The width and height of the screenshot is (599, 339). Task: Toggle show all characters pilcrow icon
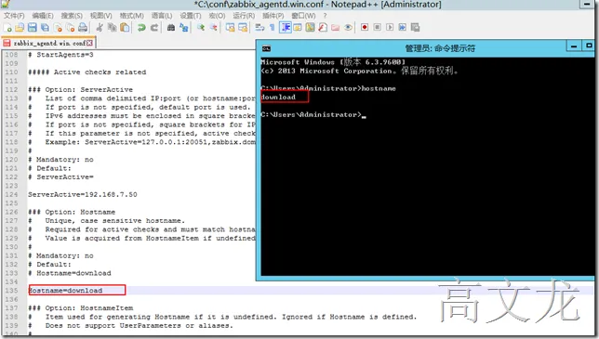272,28
